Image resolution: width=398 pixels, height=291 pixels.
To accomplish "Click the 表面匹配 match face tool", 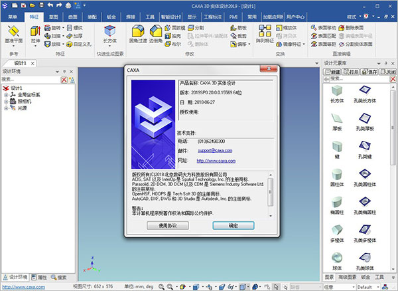I will [x=324, y=36].
